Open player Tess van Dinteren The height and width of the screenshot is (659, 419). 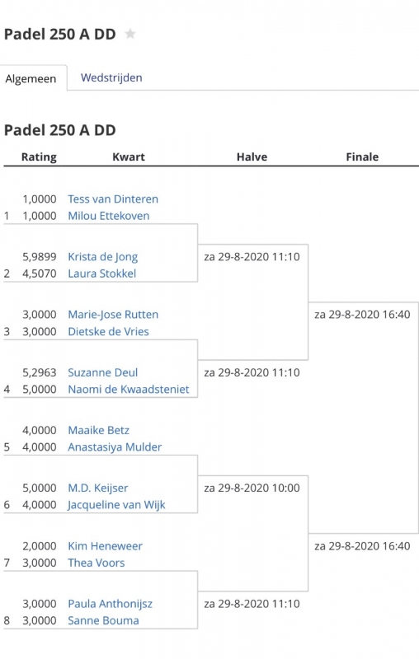coord(113,199)
